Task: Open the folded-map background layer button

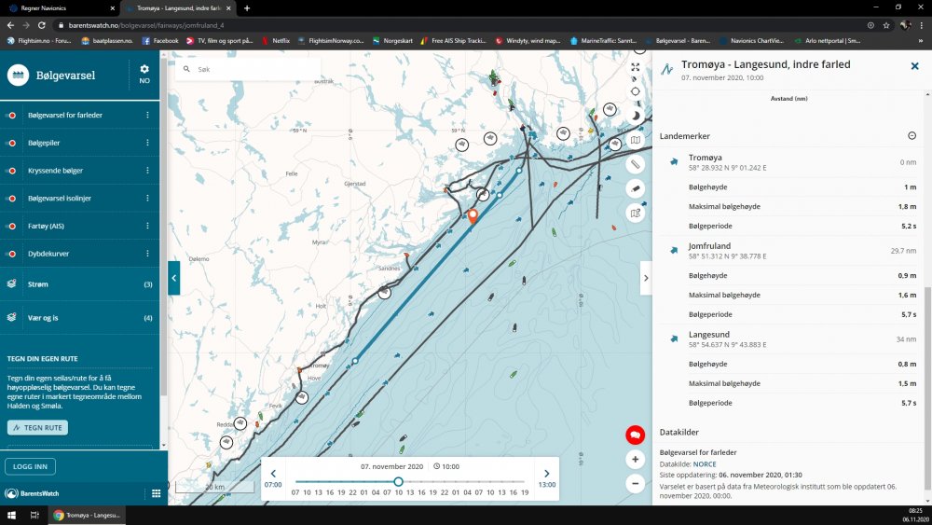Action: (x=635, y=140)
